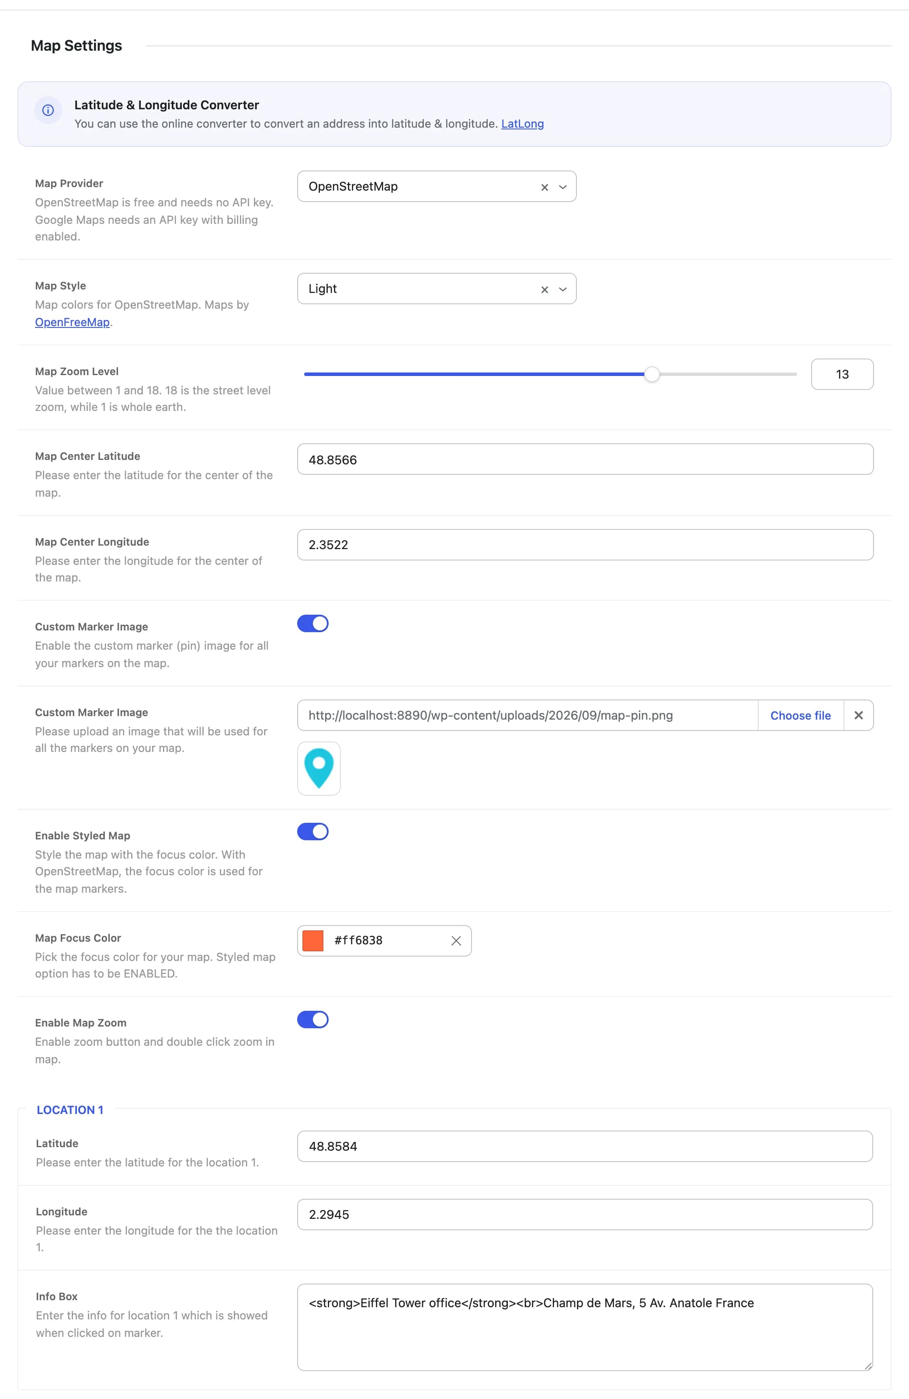Click the Choose file button
This screenshot has height=1399, width=909.
pyautogui.click(x=800, y=715)
